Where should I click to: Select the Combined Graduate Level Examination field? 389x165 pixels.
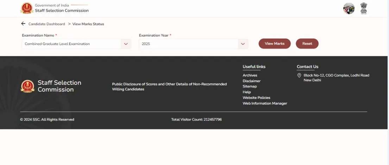pos(76,44)
